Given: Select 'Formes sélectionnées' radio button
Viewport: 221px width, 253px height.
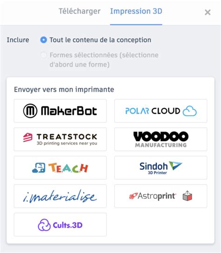Looking at the screenshot, I should click(43, 55).
